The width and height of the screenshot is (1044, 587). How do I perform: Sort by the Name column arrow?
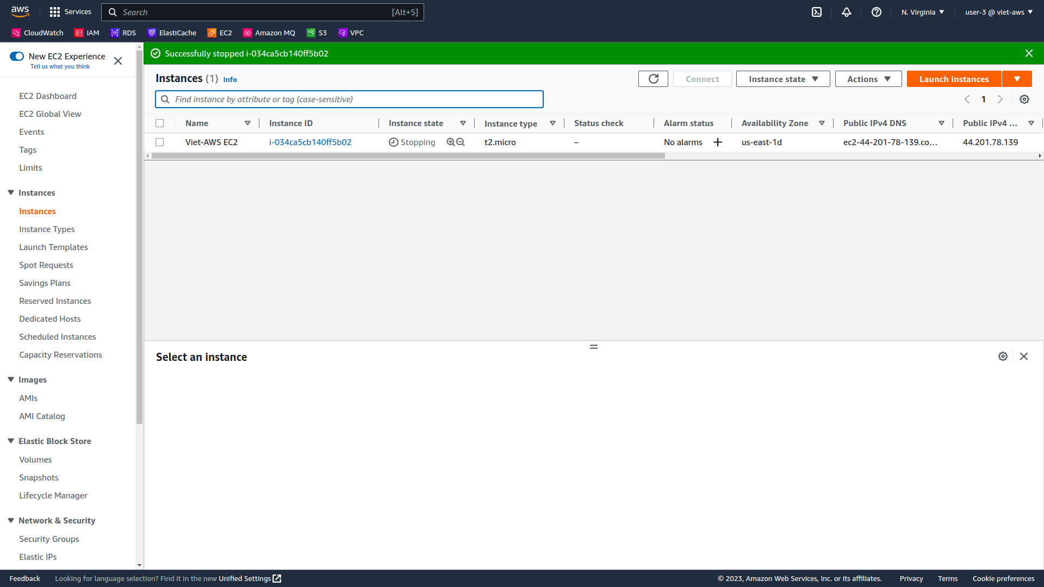pos(247,123)
